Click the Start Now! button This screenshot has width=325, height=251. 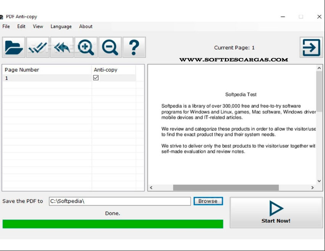(276, 212)
